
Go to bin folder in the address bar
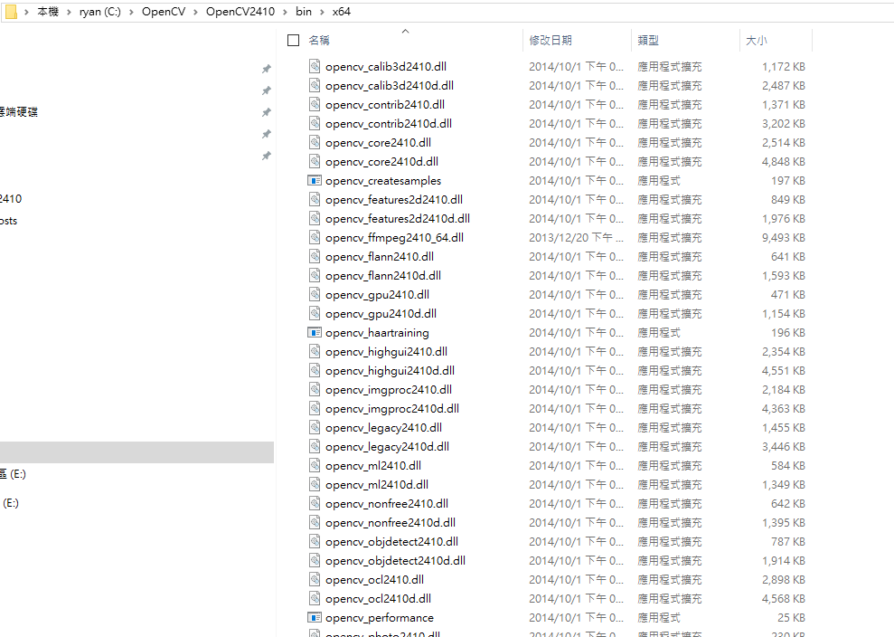click(x=304, y=12)
